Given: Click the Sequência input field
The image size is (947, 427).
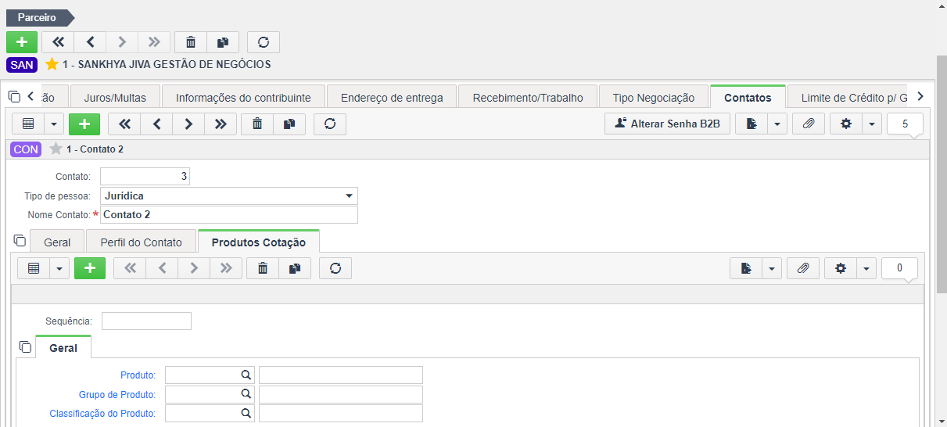Looking at the screenshot, I should coord(146,321).
